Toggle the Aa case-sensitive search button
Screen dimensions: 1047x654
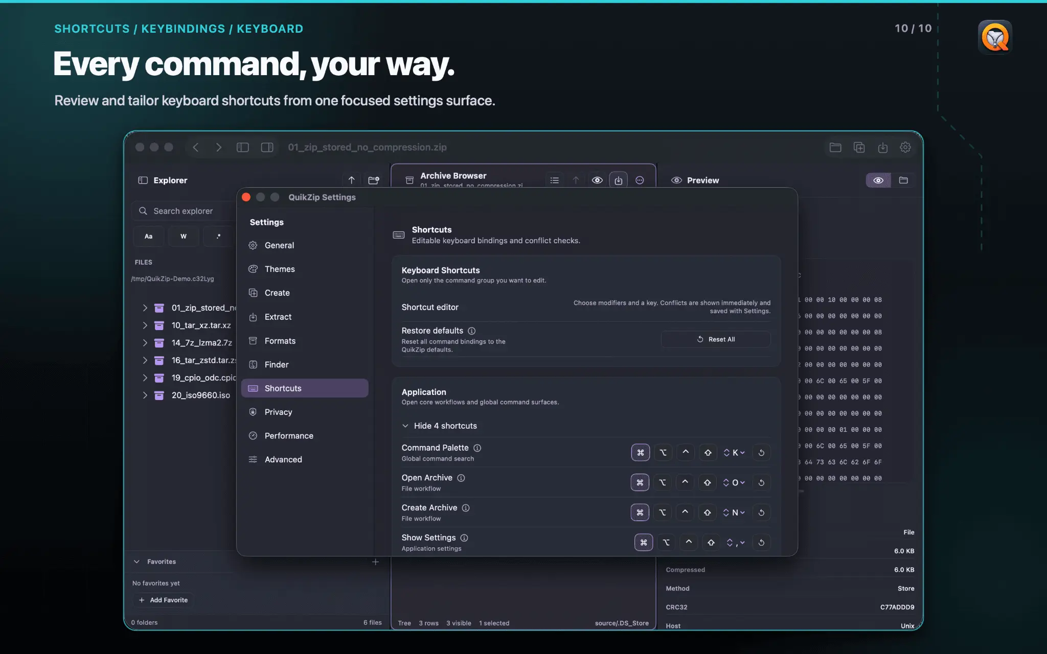pos(148,236)
